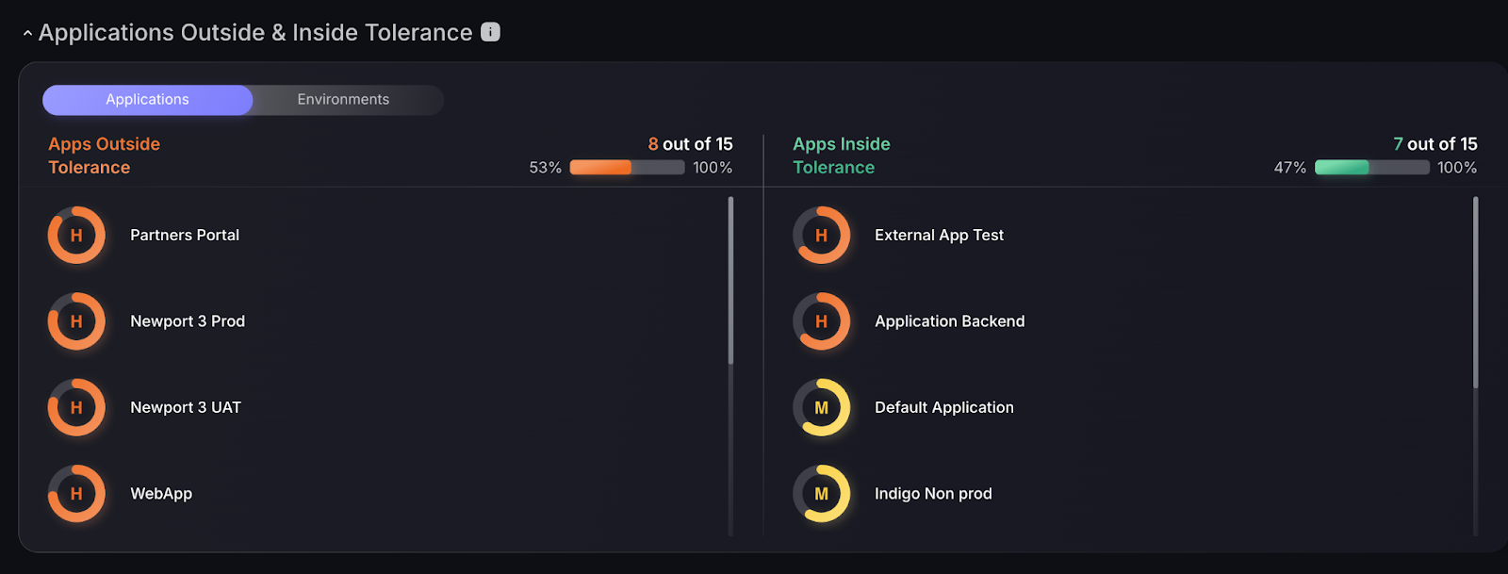Open the Indigo Non prod entry
This screenshot has width=1508, height=574.
[x=933, y=494]
